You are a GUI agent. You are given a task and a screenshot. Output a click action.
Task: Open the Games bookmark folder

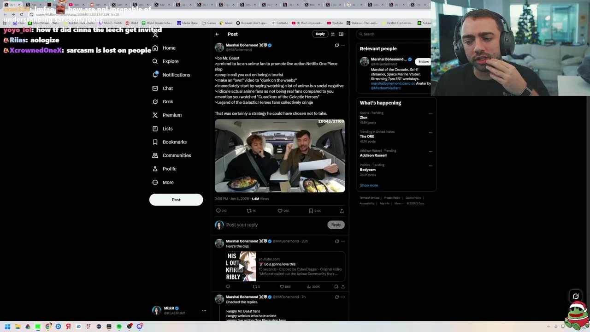click(x=208, y=23)
